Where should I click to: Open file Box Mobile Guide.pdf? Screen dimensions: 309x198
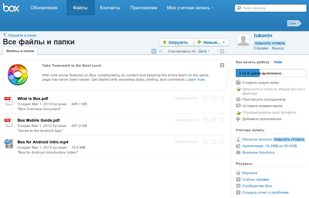pyautogui.click(x=39, y=120)
